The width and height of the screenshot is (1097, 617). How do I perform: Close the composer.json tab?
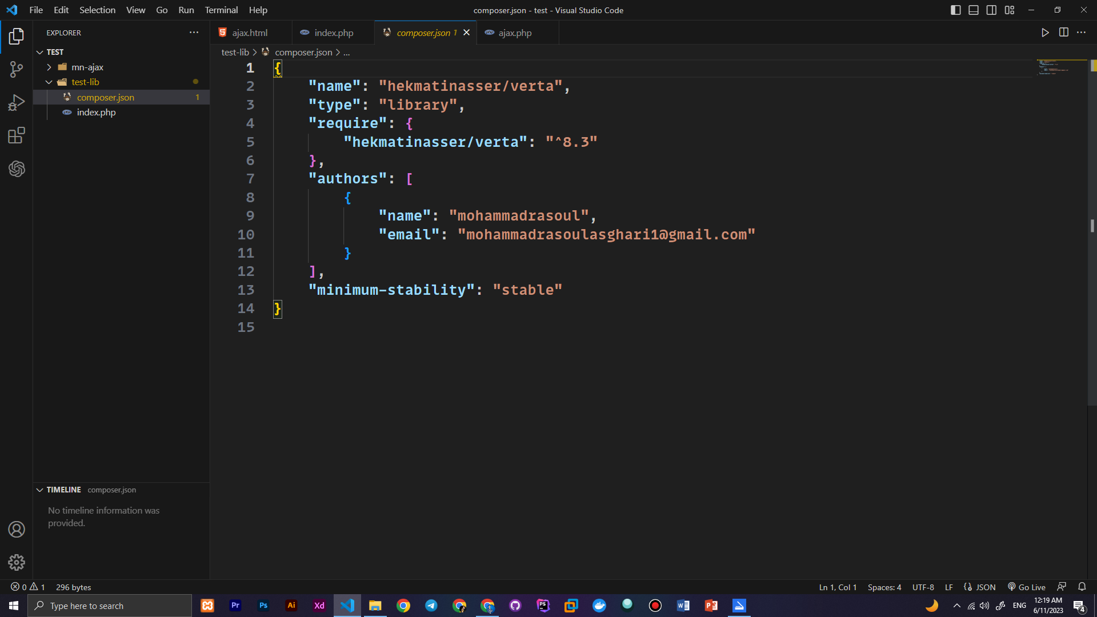tap(466, 33)
